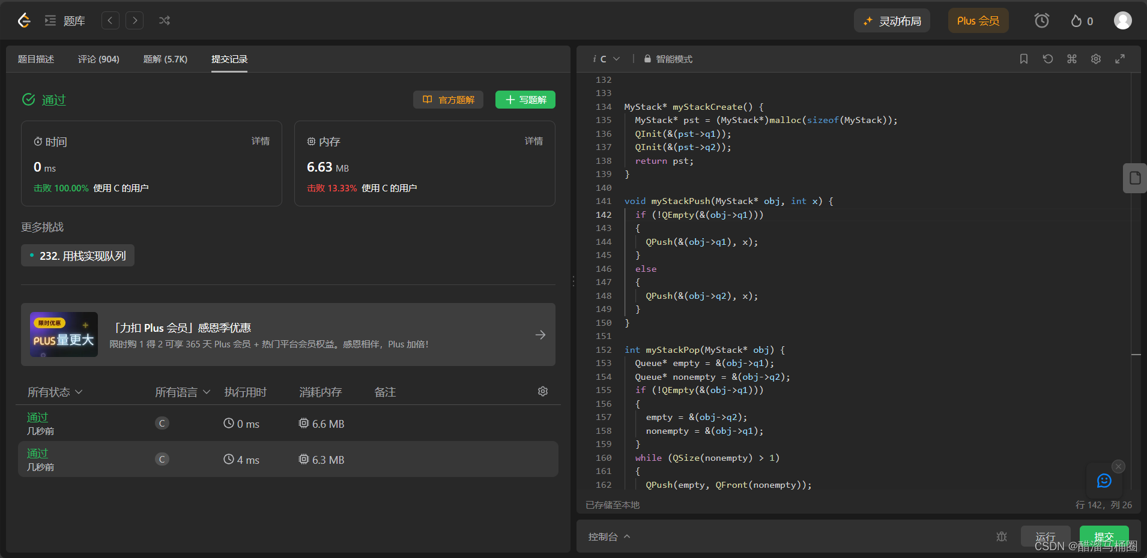Image resolution: width=1147 pixels, height=558 pixels.
Task: Bookmark the current solution code
Action: [x=1023, y=59]
